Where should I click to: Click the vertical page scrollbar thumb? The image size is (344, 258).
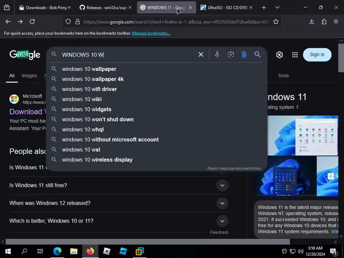(341, 58)
